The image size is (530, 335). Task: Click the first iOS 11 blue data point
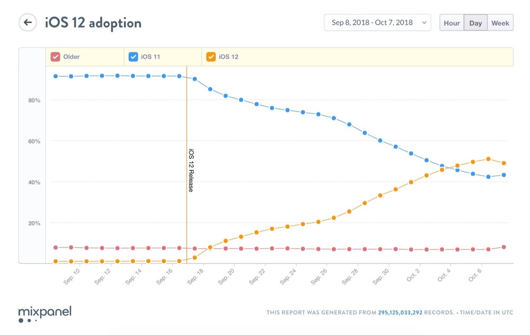coord(55,76)
